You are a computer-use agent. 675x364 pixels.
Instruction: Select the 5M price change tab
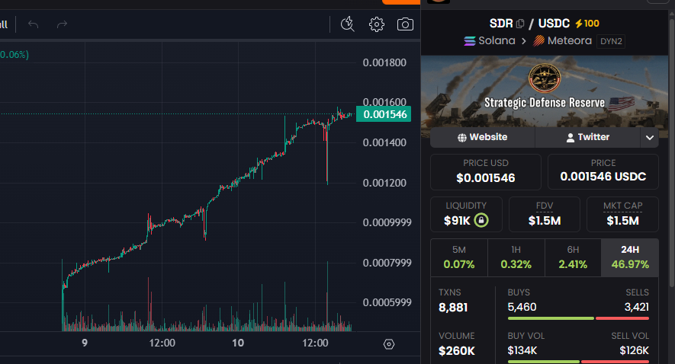click(x=459, y=257)
